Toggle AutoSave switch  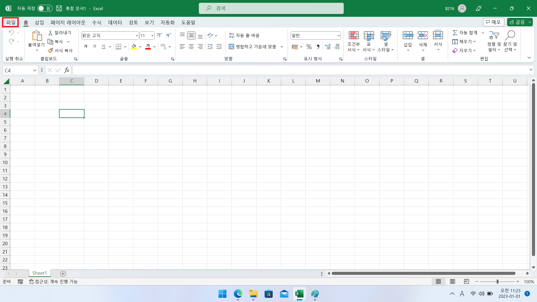point(45,8)
